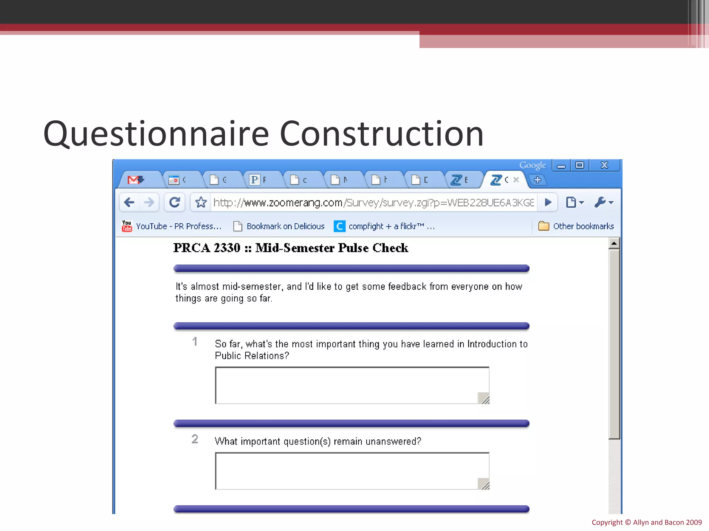Minimize the Chrome window

pyautogui.click(x=561, y=166)
